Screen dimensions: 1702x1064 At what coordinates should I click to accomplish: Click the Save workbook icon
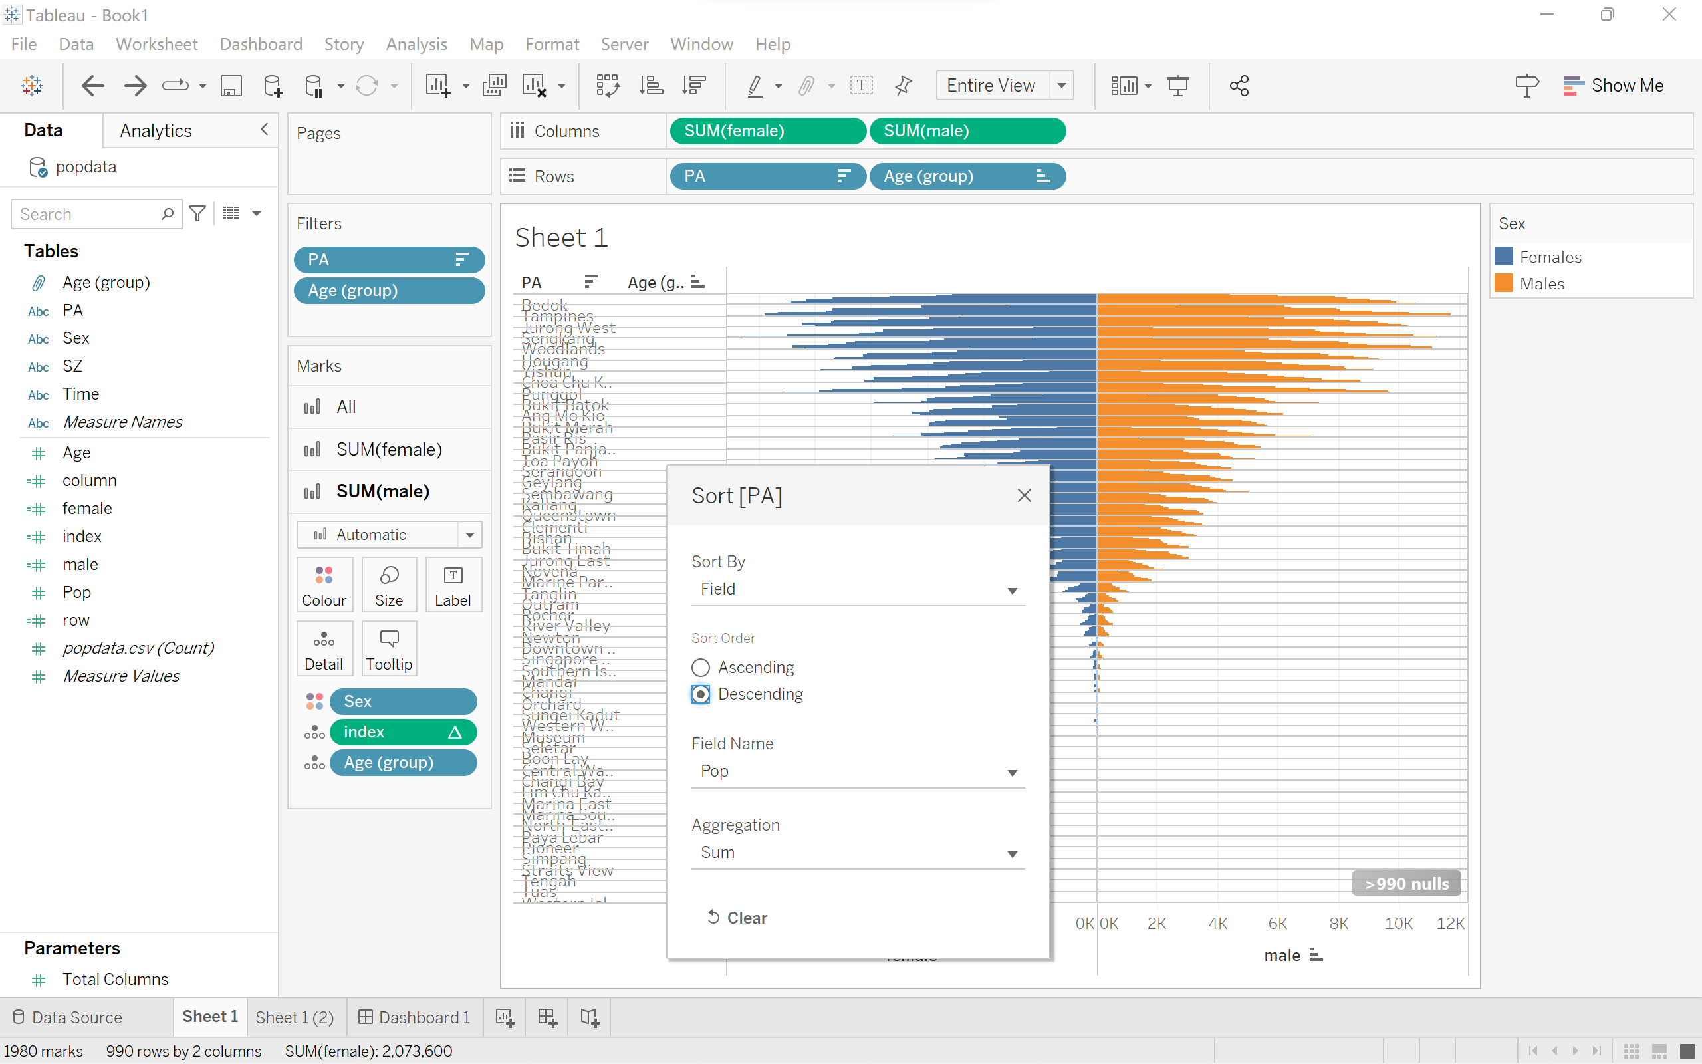pos(231,86)
